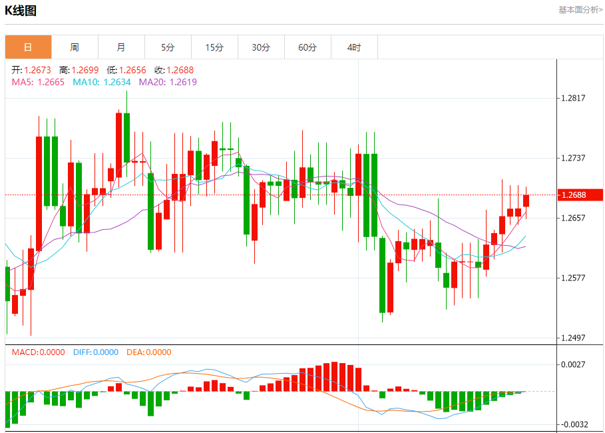The image size is (605, 433).
Task: Open the 4时 four-hour tab
Action: tap(354, 47)
